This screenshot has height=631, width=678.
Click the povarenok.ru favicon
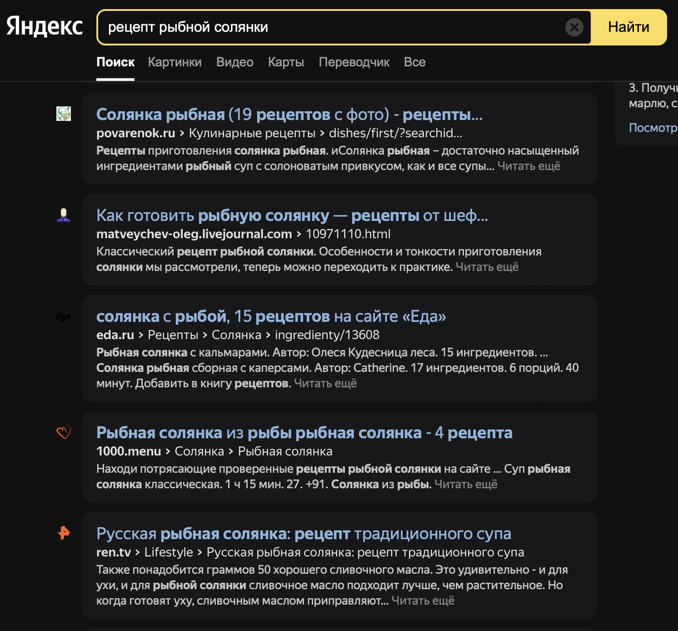63,114
